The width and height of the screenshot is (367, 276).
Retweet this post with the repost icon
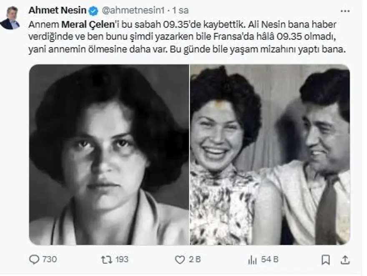click(106, 260)
